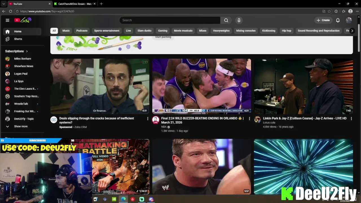Select the Hip hop chip
Image resolution: width=361 pixels, height=203 pixels.
[x=287, y=31]
